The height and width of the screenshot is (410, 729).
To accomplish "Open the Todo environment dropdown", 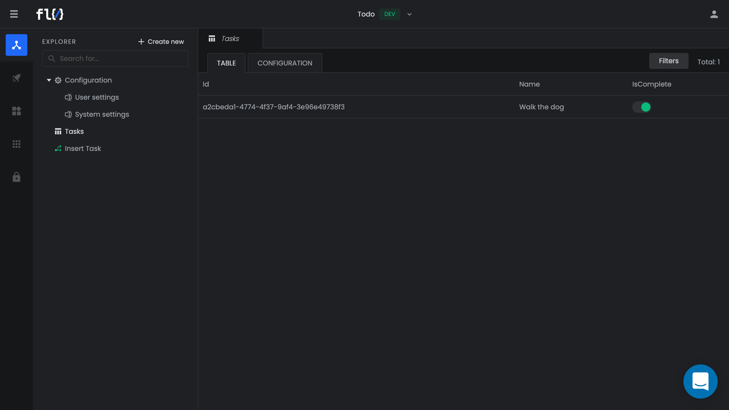I will point(409,14).
